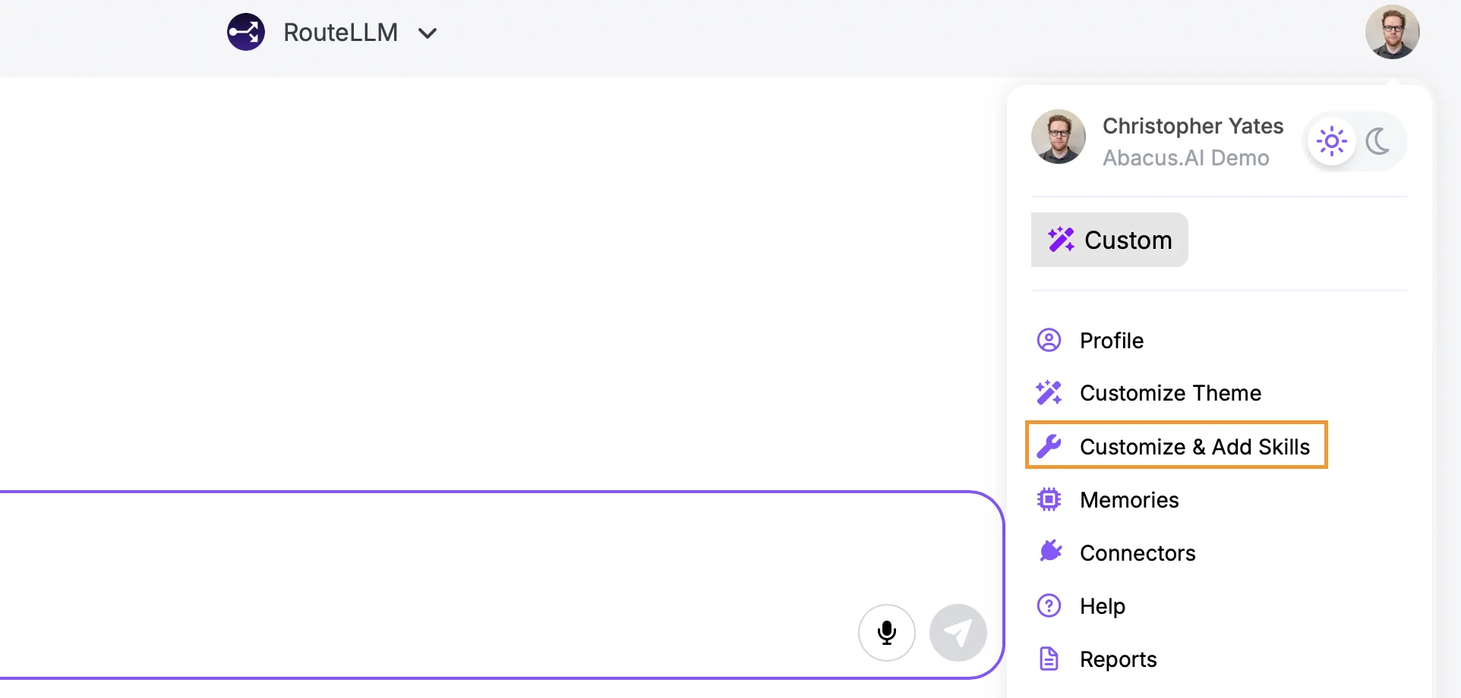Switch to light mode sun icon
The height and width of the screenshot is (698, 1461).
coord(1332,141)
